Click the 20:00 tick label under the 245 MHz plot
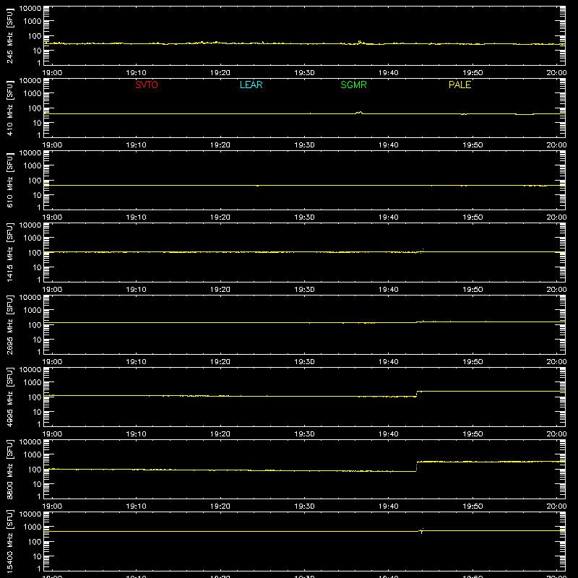578x578 pixels. pyautogui.click(x=556, y=73)
